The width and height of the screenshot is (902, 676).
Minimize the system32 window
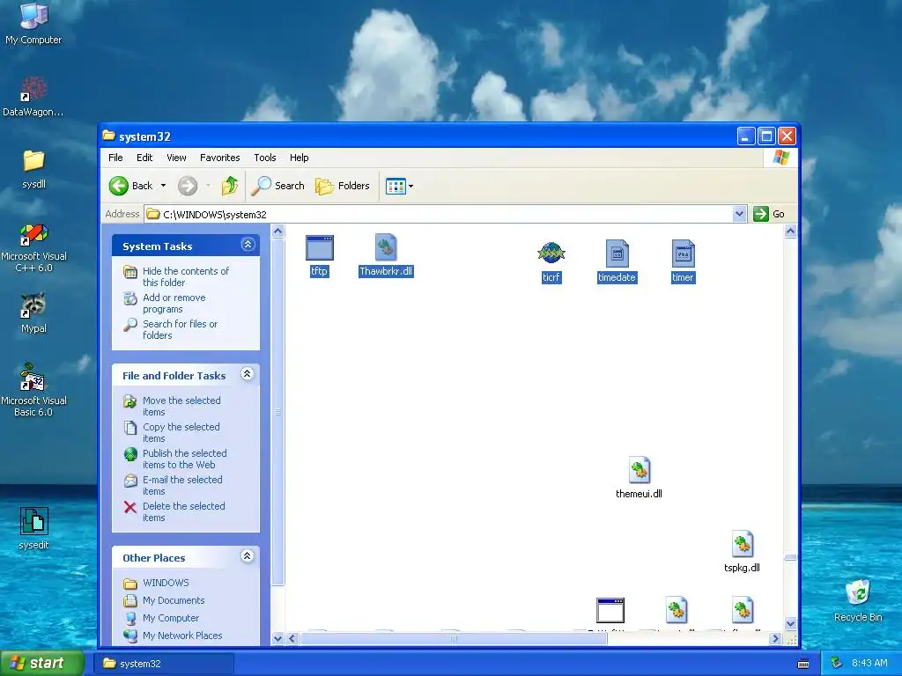click(x=745, y=136)
